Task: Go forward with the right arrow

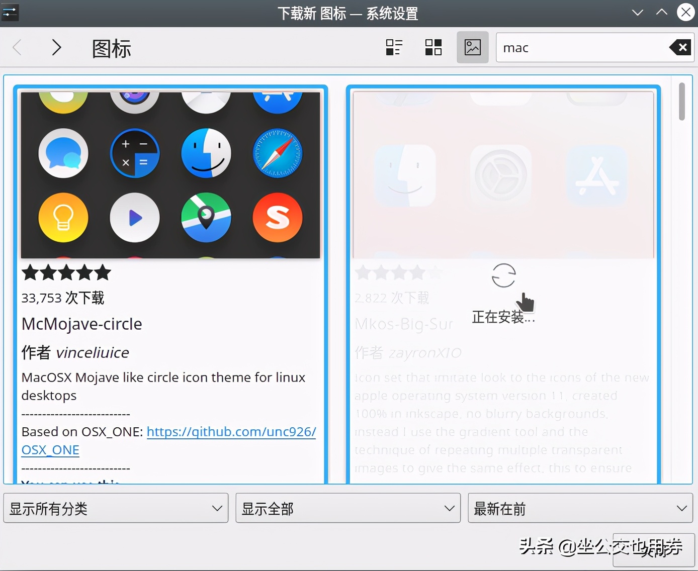Action: click(56, 48)
